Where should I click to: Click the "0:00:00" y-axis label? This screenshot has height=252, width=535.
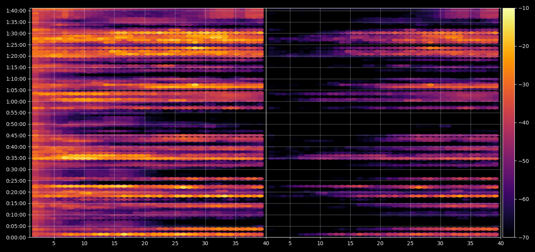[x=16, y=238]
